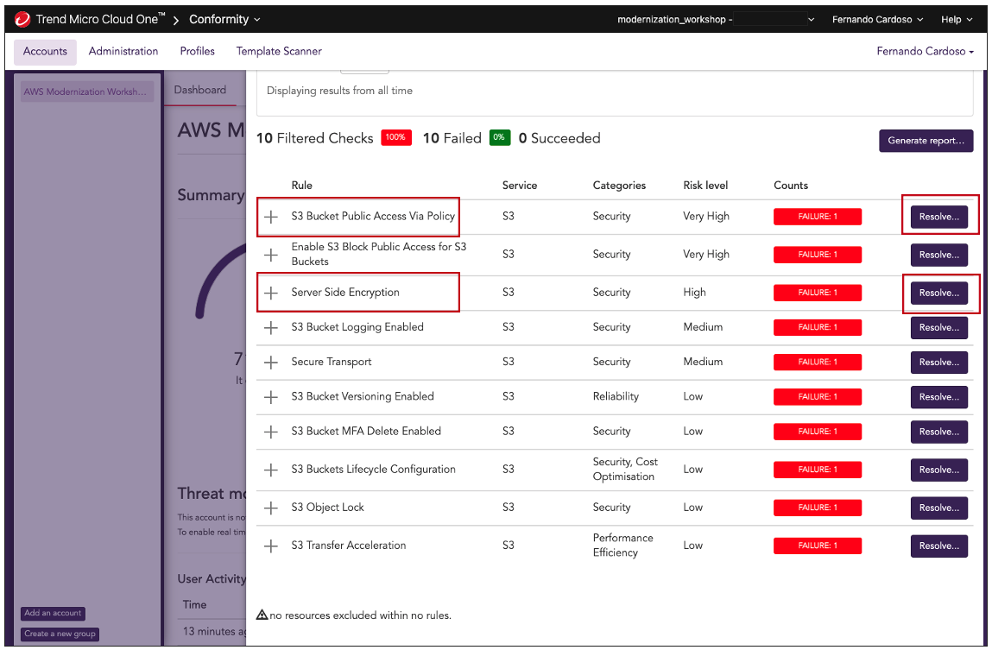The height and width of the screenshot is (650, 992).
Task: Click the red 100% failed badge
Action: (396, 137)
